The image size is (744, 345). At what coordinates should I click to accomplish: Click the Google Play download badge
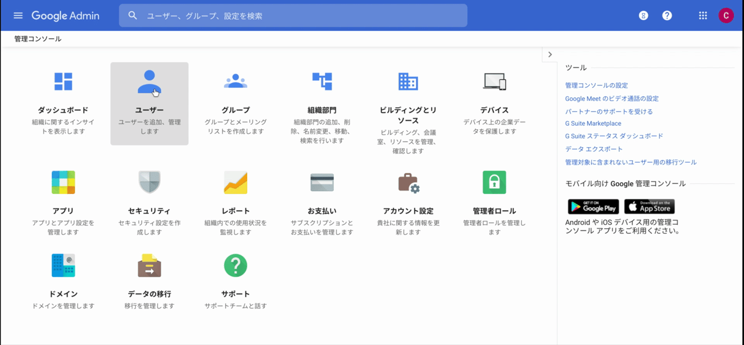[x=593, y=206]
